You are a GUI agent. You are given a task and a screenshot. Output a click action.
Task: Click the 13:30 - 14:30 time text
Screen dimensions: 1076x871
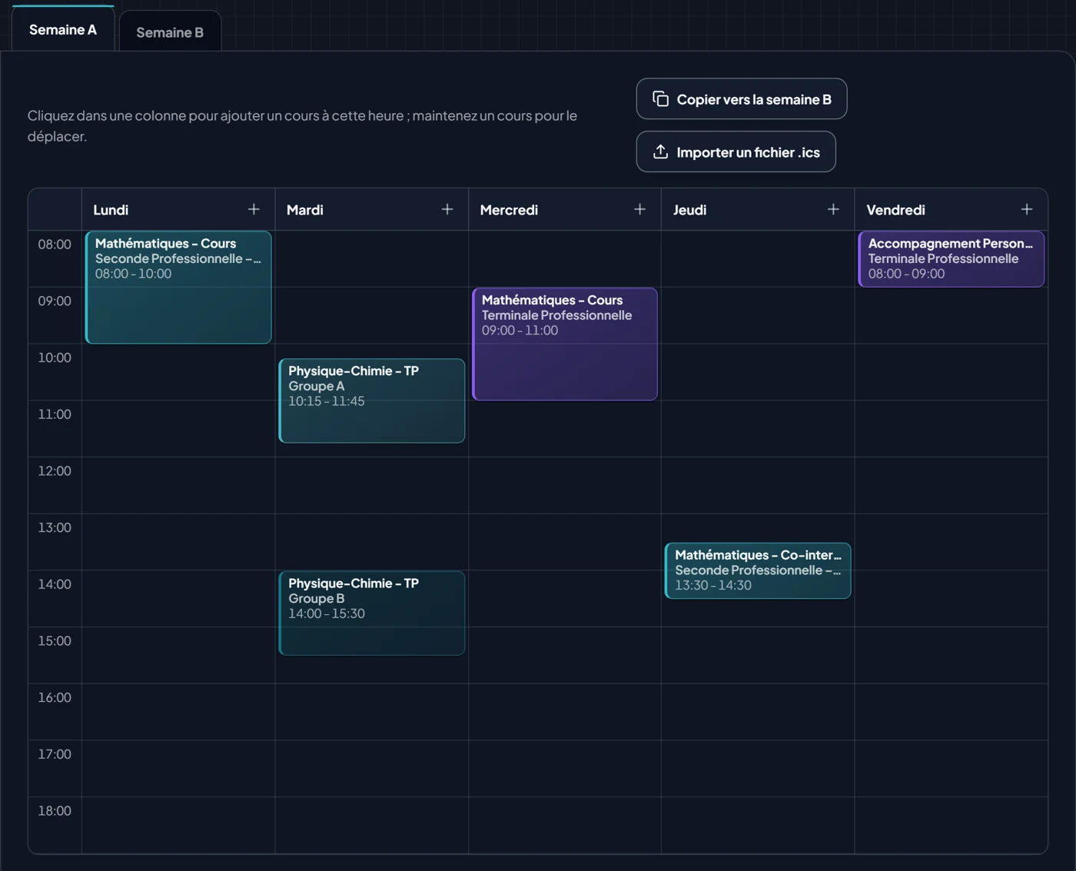point(713,585)
